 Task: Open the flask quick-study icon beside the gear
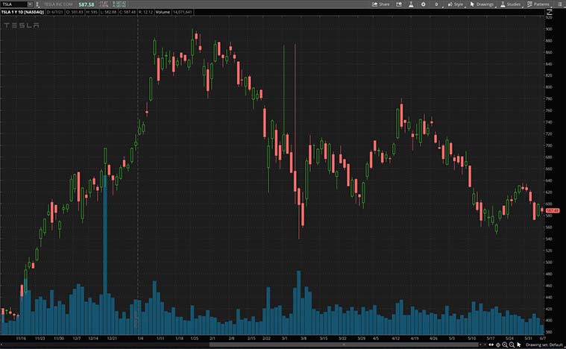tap(411, 4)
